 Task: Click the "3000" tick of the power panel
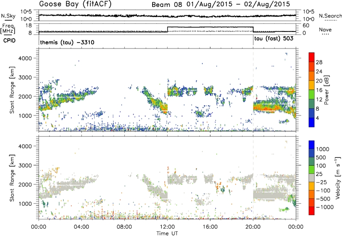(x=25, y=78)
